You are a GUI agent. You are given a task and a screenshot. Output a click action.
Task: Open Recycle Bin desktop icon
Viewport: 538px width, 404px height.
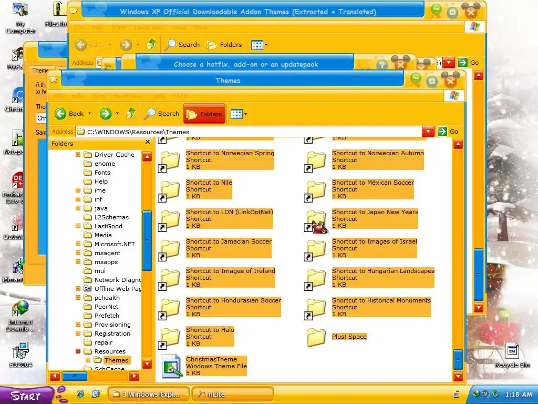(x=512, y=356)
